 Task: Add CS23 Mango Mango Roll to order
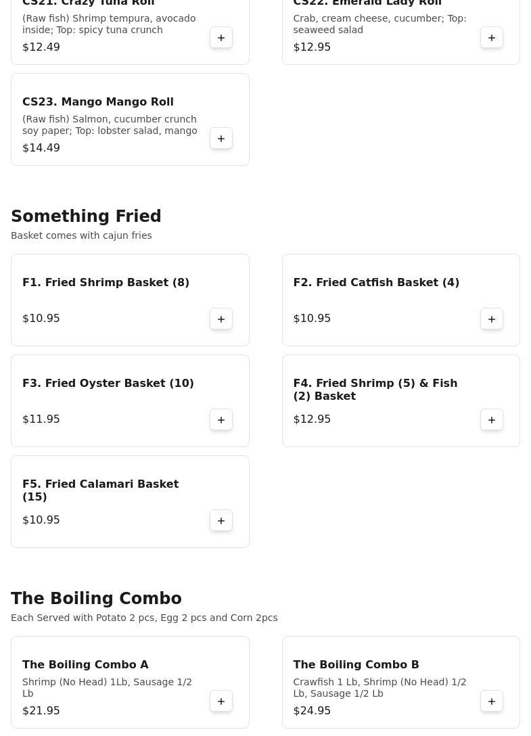[221, 139]
